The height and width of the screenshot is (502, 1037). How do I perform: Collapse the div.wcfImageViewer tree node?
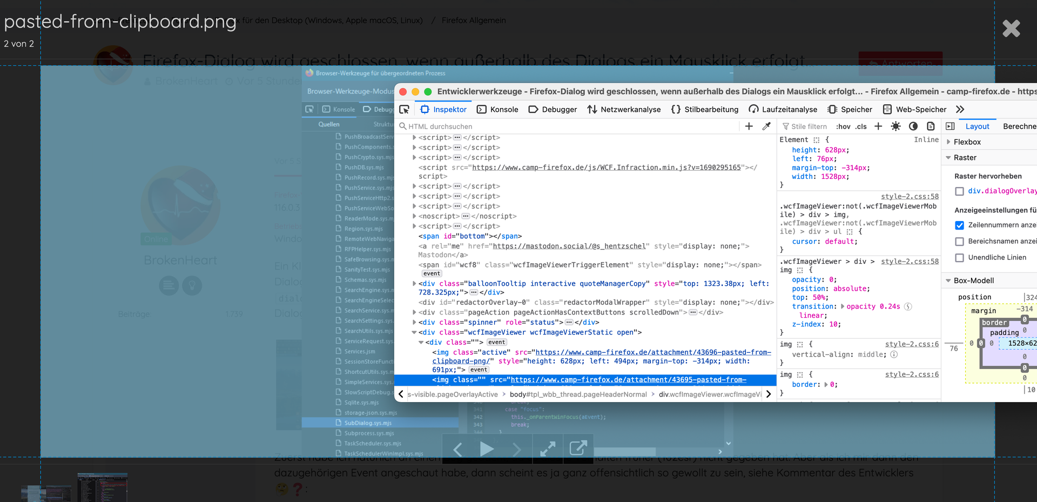pos(414,332)
